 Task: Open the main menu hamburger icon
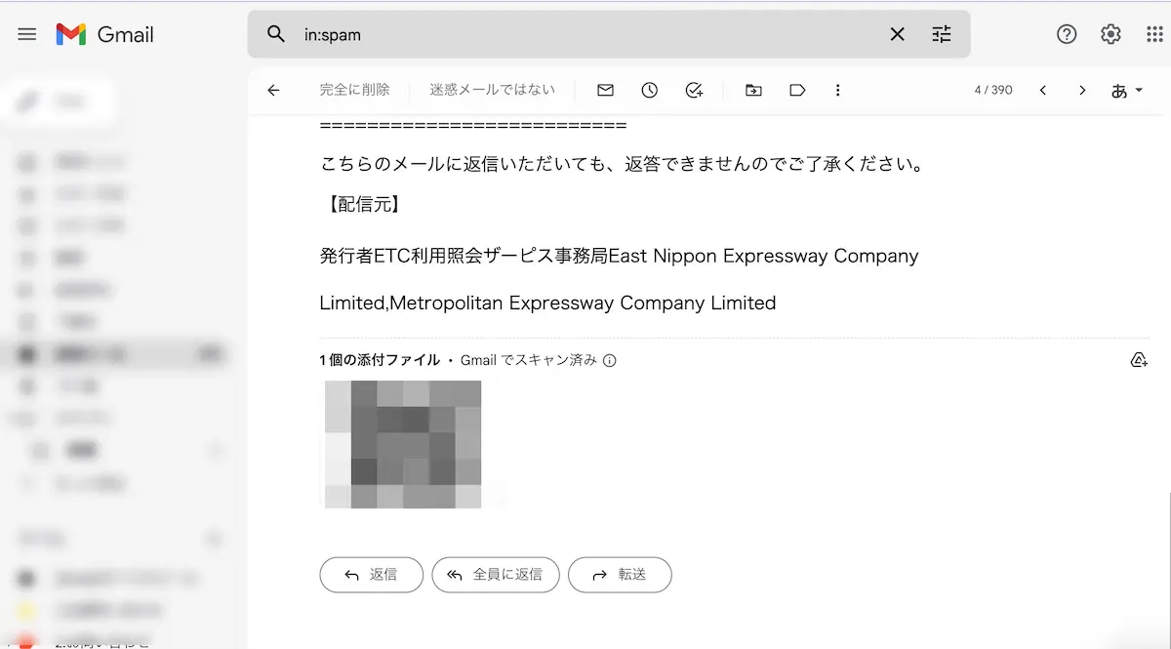(27, 34)
